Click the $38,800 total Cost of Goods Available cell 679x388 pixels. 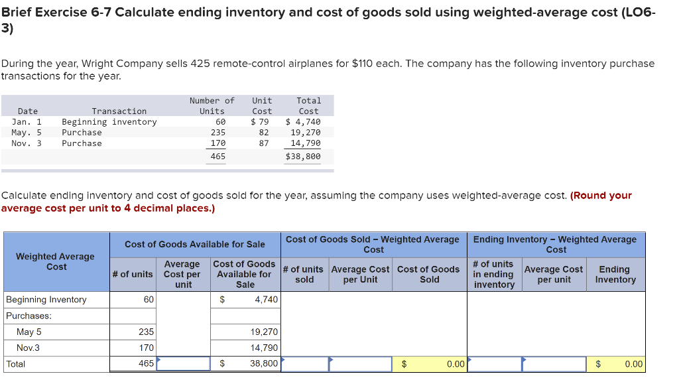245,364
